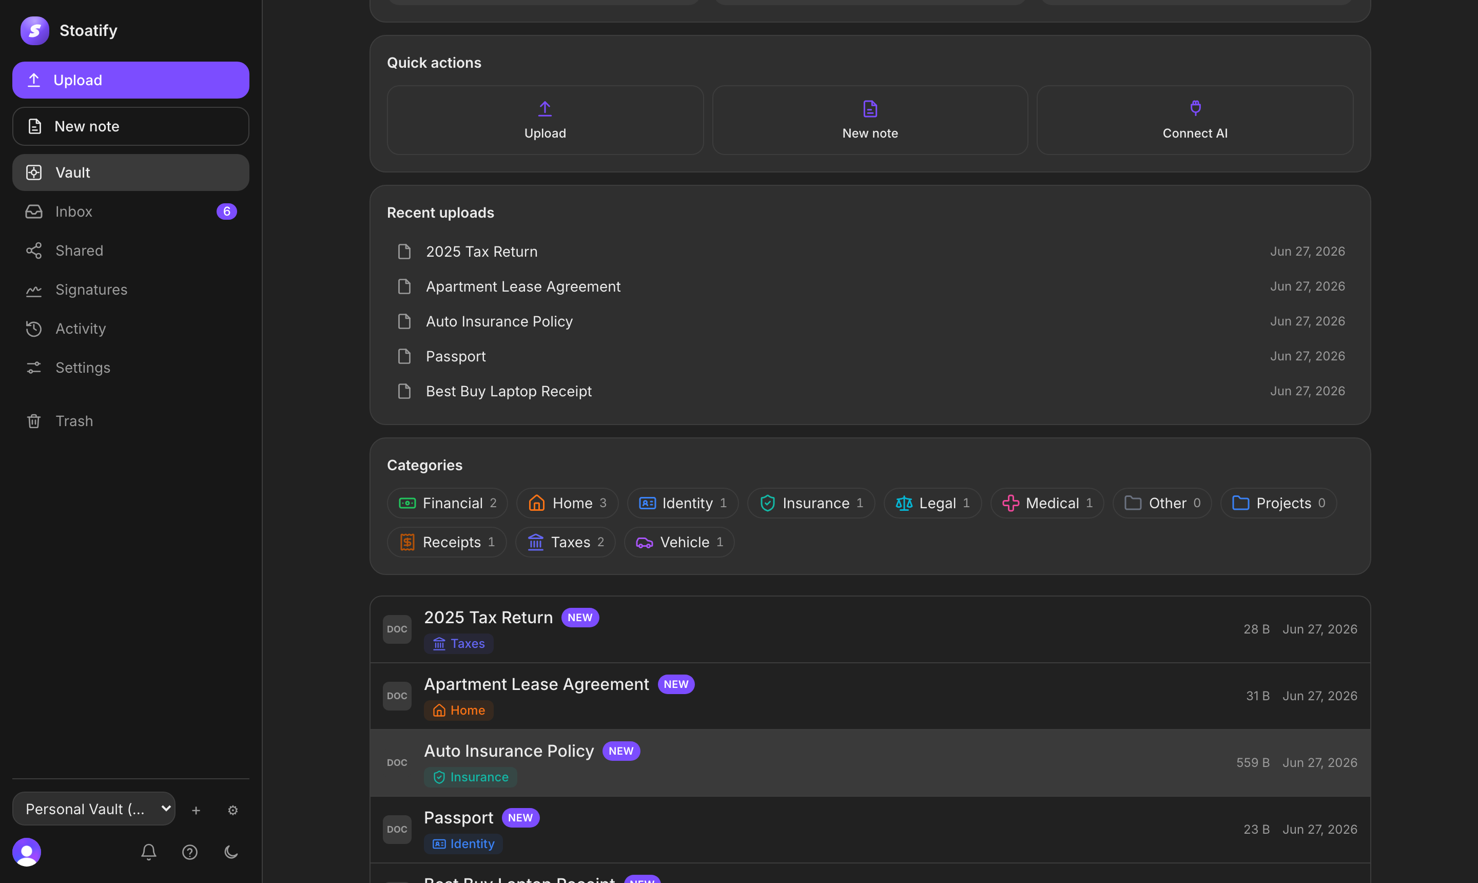Click the Inbox badge showing 6
This screenshot has height=883, width=1478.
[227, 211]
